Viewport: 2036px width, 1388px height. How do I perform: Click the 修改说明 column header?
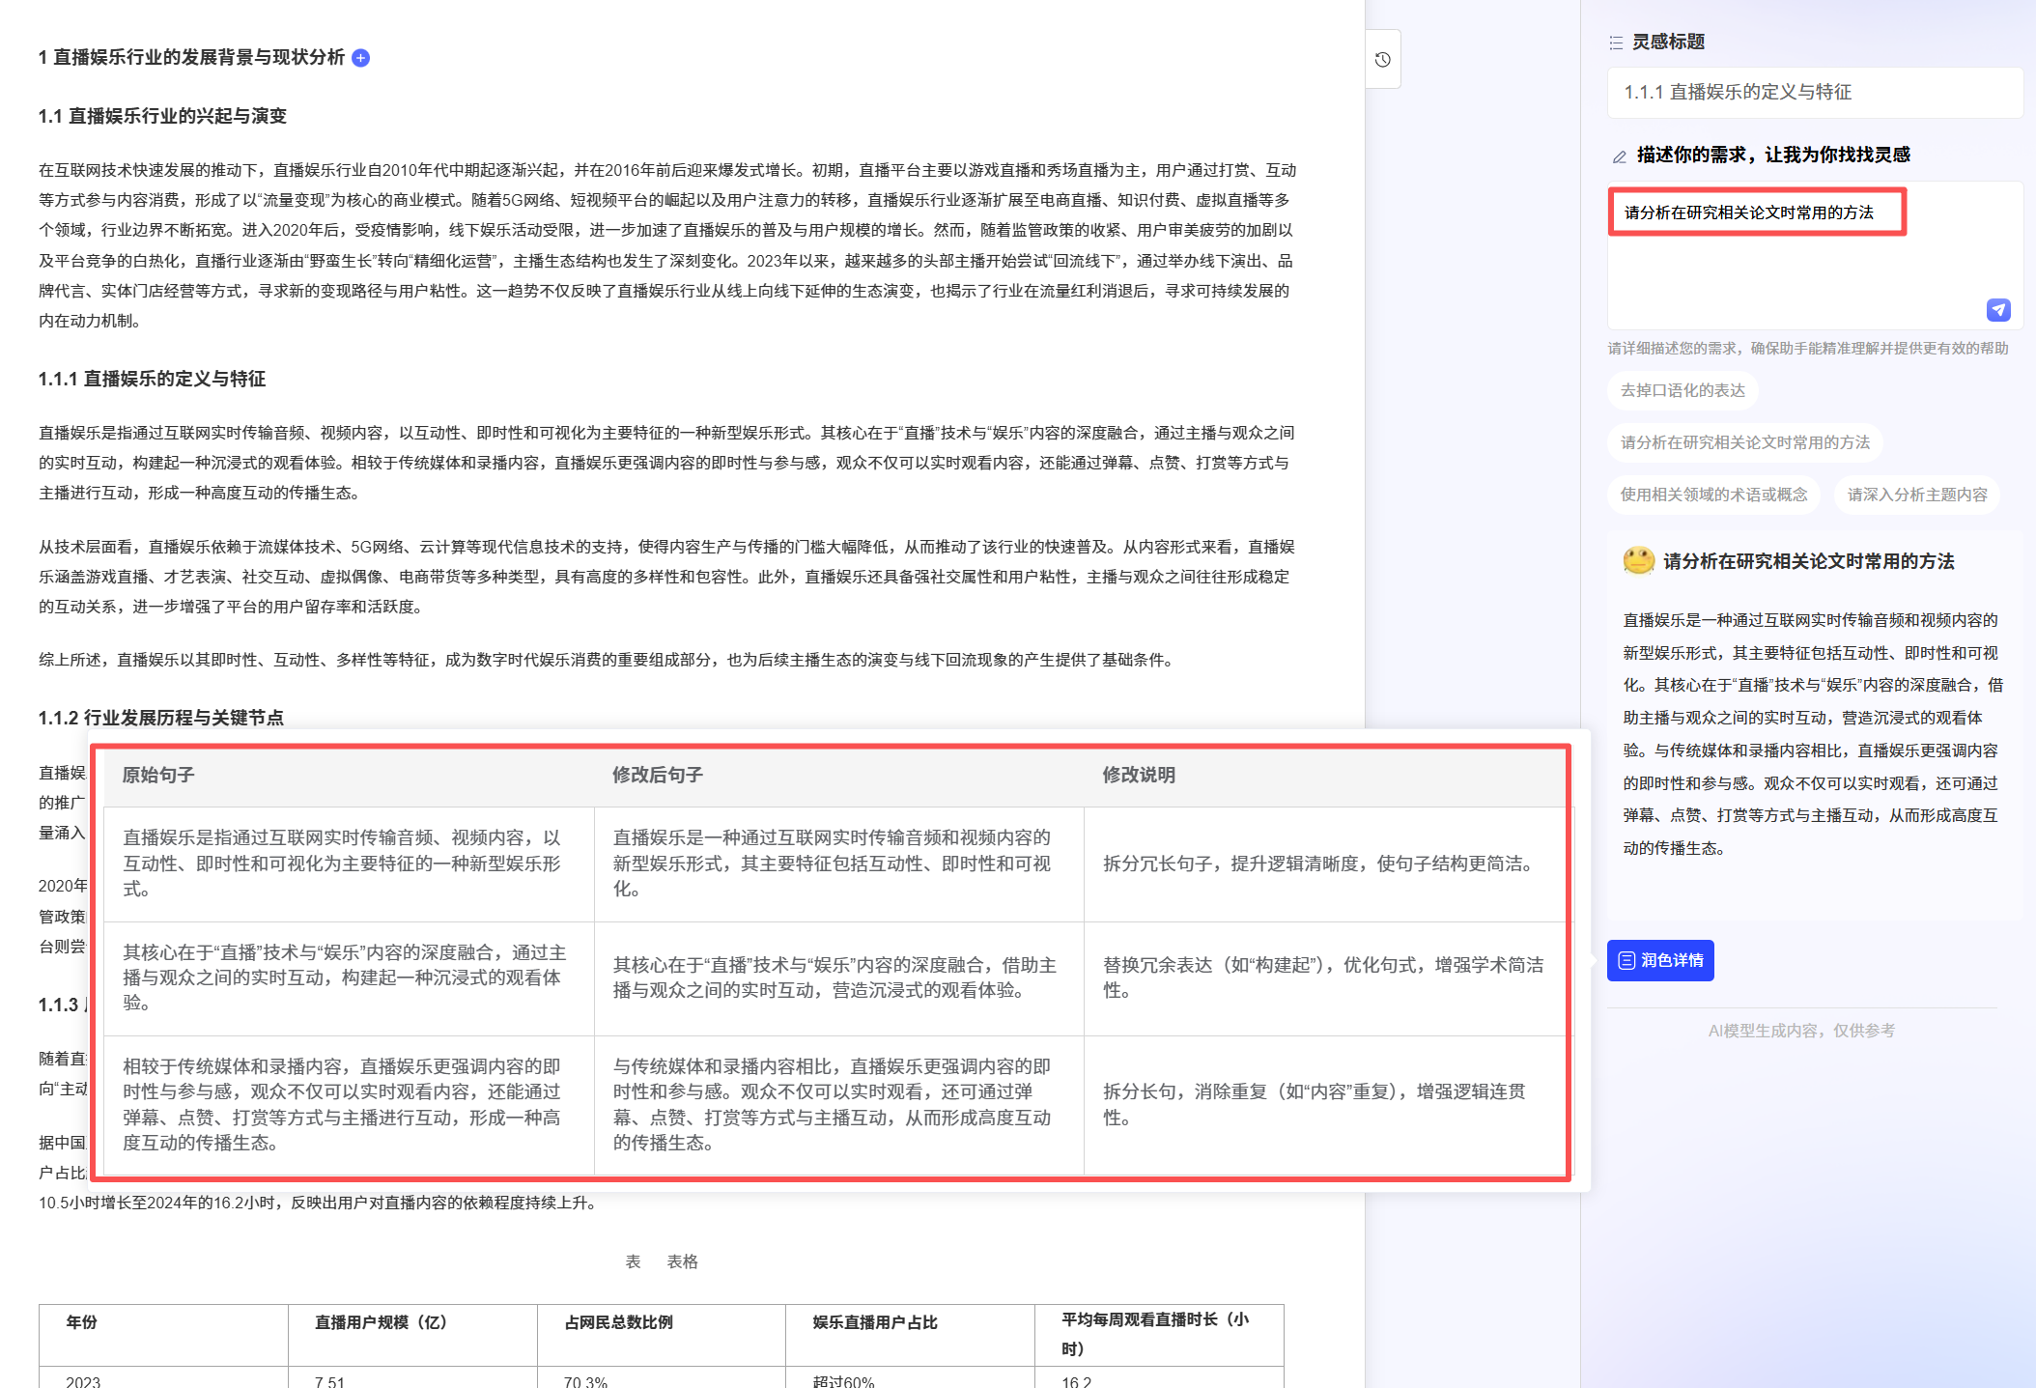[x=1139, y=775]
